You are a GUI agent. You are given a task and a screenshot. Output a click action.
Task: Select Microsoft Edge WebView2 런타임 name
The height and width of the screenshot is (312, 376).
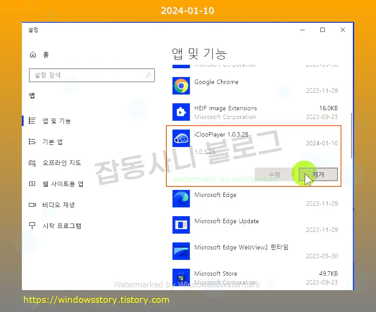tap(241, 247)
